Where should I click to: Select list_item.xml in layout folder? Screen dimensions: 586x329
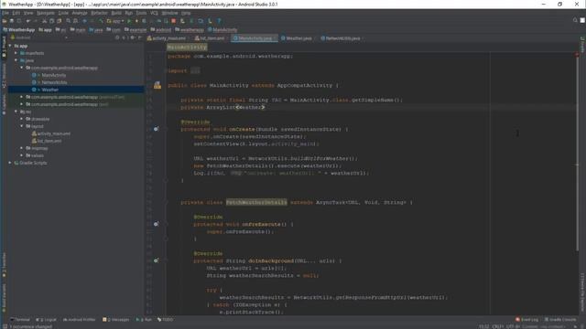49,141
